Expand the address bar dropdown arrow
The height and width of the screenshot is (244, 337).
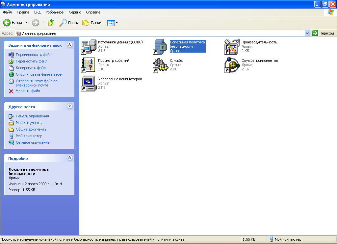pos(307,33)
